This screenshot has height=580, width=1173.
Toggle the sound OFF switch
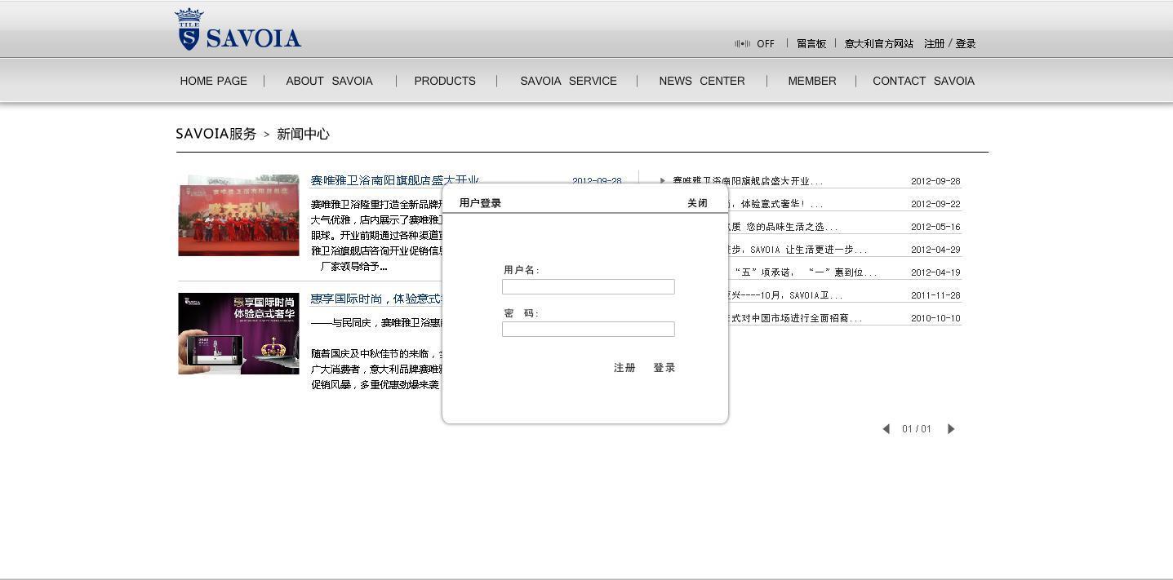point(755,44)
